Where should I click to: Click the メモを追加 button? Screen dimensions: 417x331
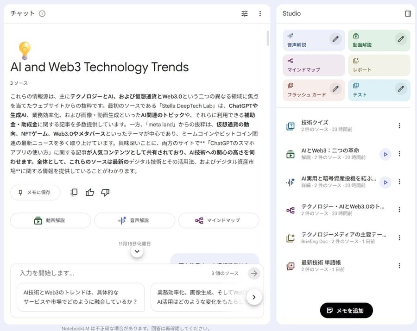[x=346, y=311]
